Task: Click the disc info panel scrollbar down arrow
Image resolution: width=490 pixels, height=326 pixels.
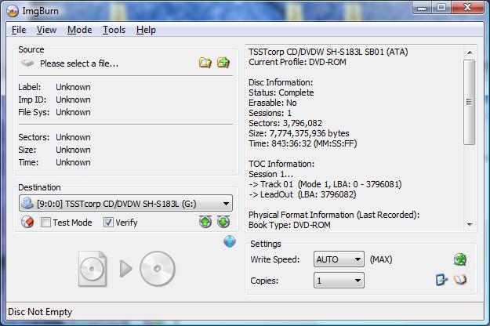Action: pyautogui.click(x=470, y=224)
